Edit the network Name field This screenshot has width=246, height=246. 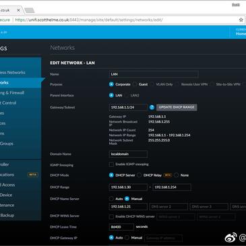click(x=154, y=74)
